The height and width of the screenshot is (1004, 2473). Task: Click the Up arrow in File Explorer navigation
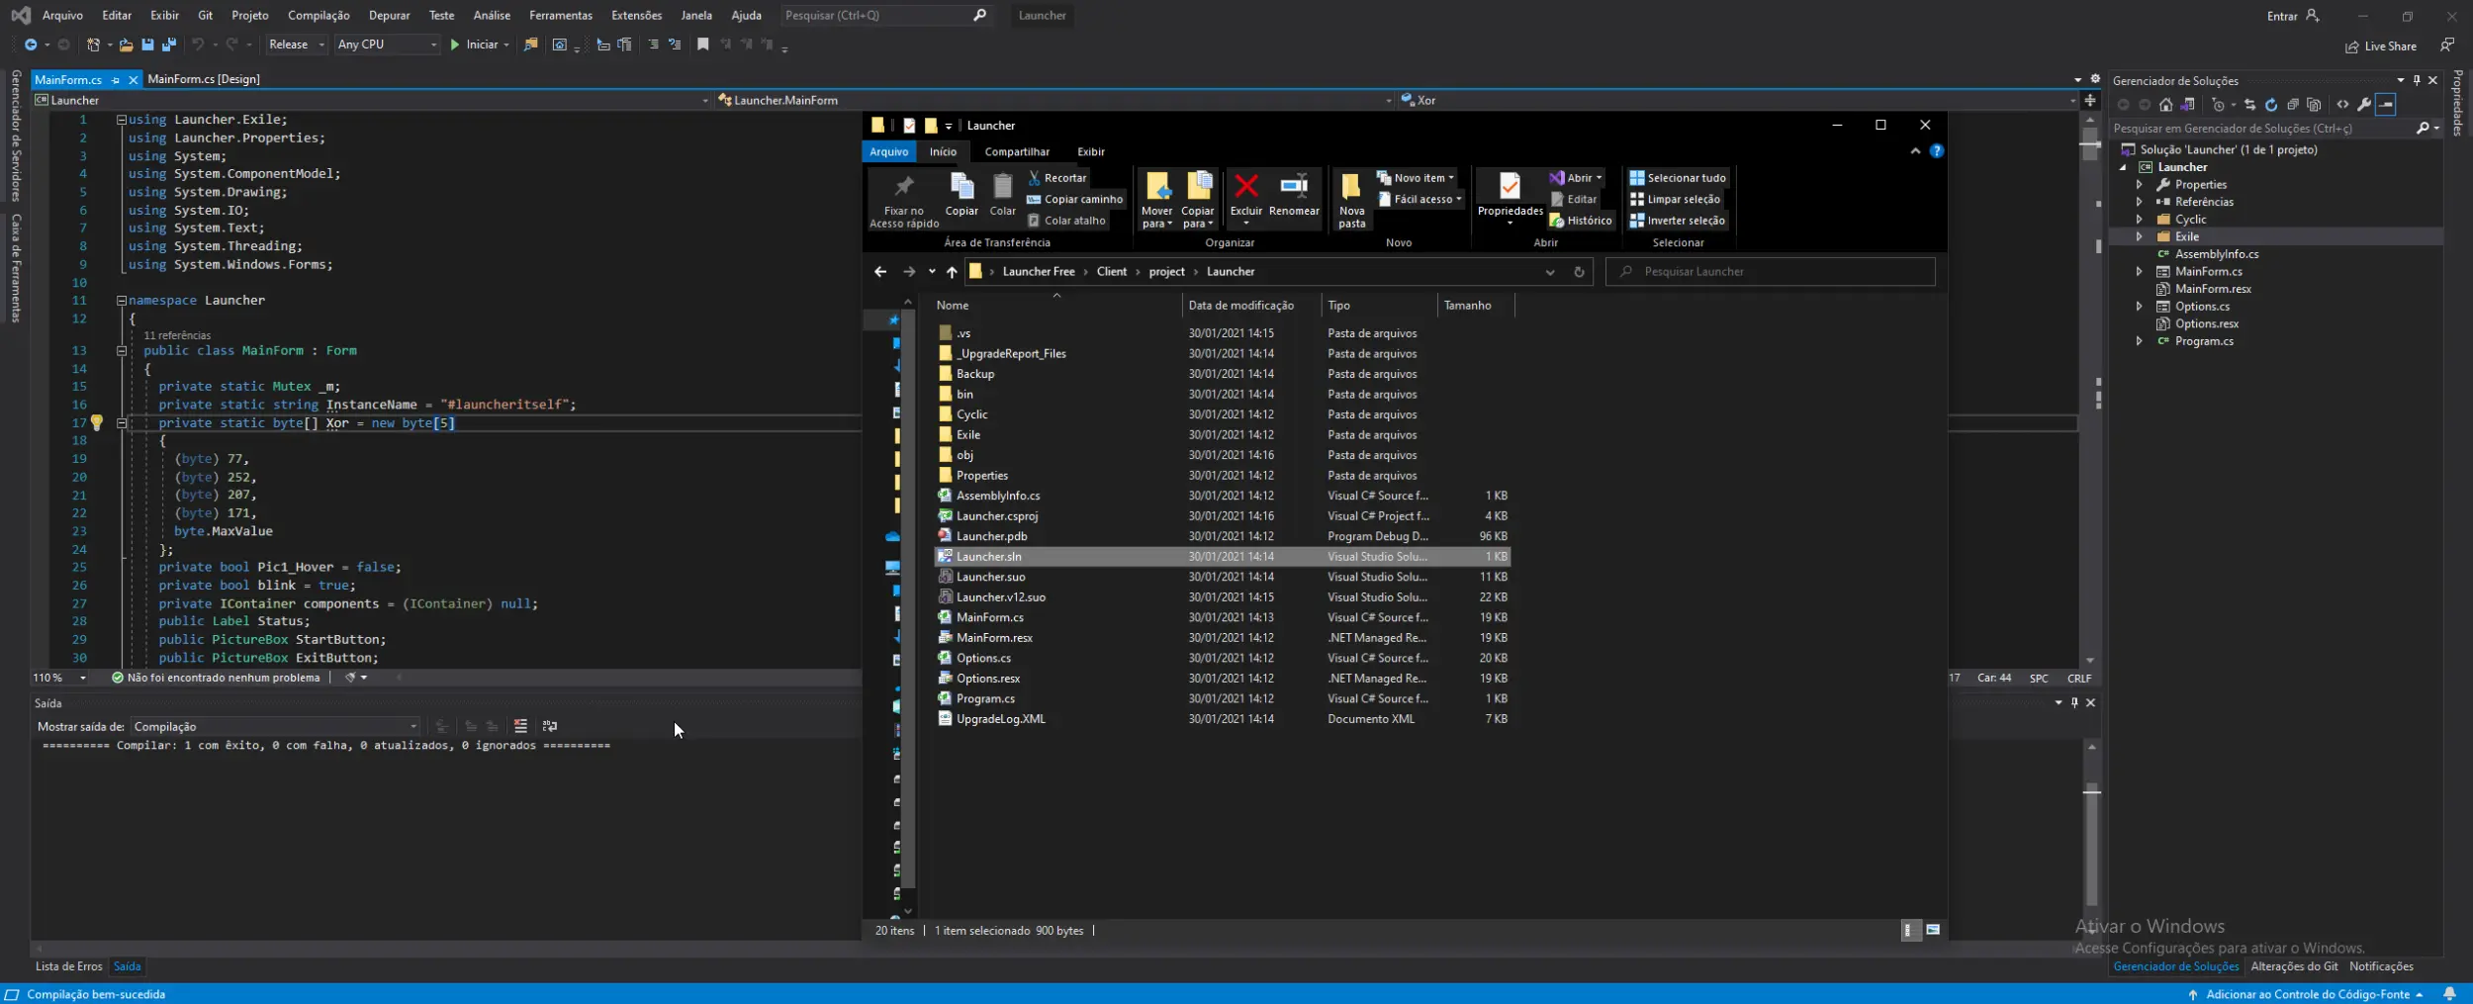point(952,272)
